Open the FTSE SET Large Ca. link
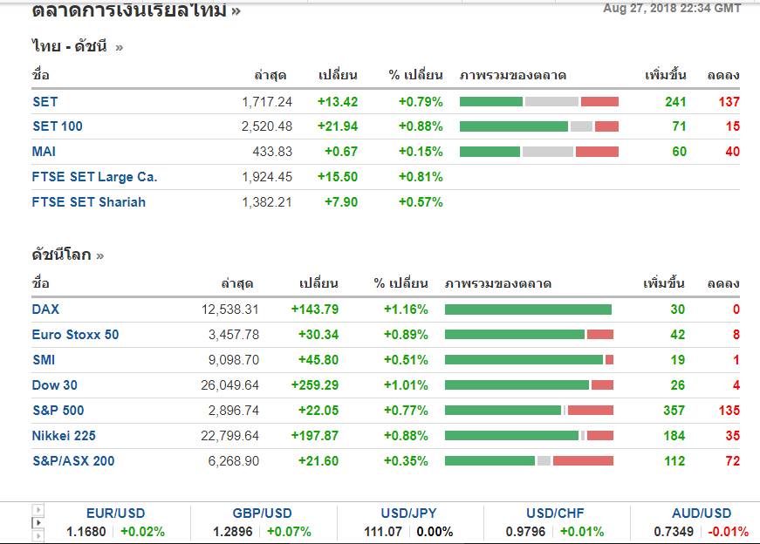The width and height of the screenshot is (760, 544). click(x=94, y=177)
